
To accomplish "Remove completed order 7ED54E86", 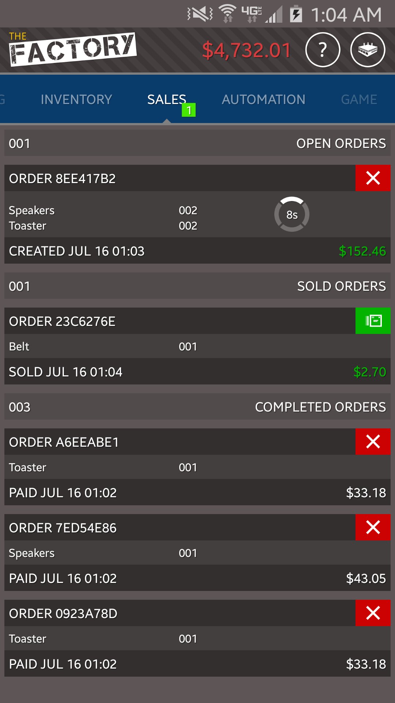I will coord(373,528).
